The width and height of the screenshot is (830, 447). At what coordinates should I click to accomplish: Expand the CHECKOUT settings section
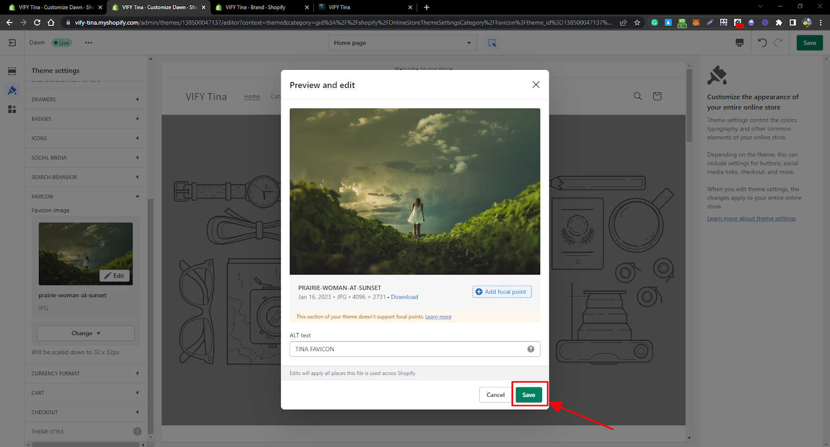[86, 412]
